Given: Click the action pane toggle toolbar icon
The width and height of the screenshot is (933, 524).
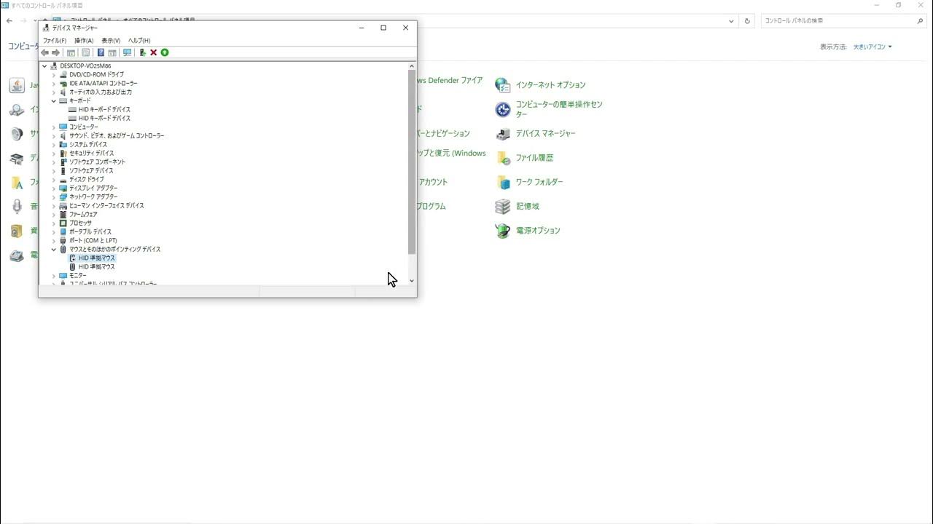Looking at the screenshot, I should (x=112, y=52).
